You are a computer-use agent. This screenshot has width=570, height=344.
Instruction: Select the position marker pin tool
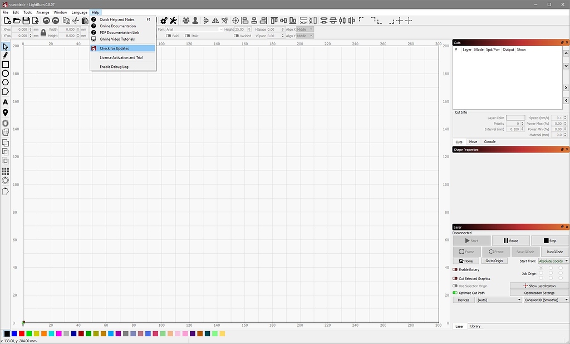click(x=5, y=113)
